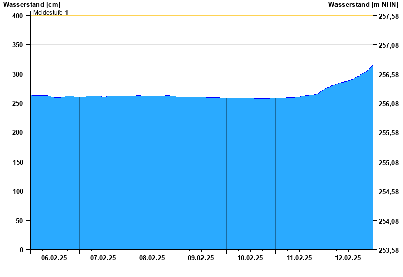This screenshot has height=277, width=403.
Task: Click the 300 value on the left axis
Action: click(18, 74)
